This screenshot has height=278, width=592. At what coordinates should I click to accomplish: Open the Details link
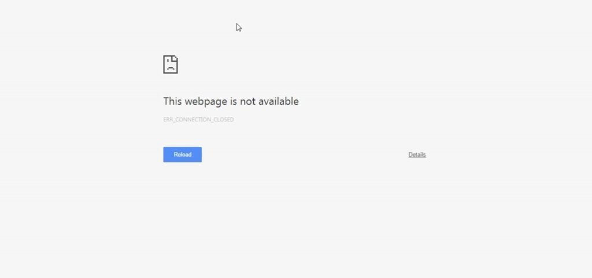(x=417, y=155)
